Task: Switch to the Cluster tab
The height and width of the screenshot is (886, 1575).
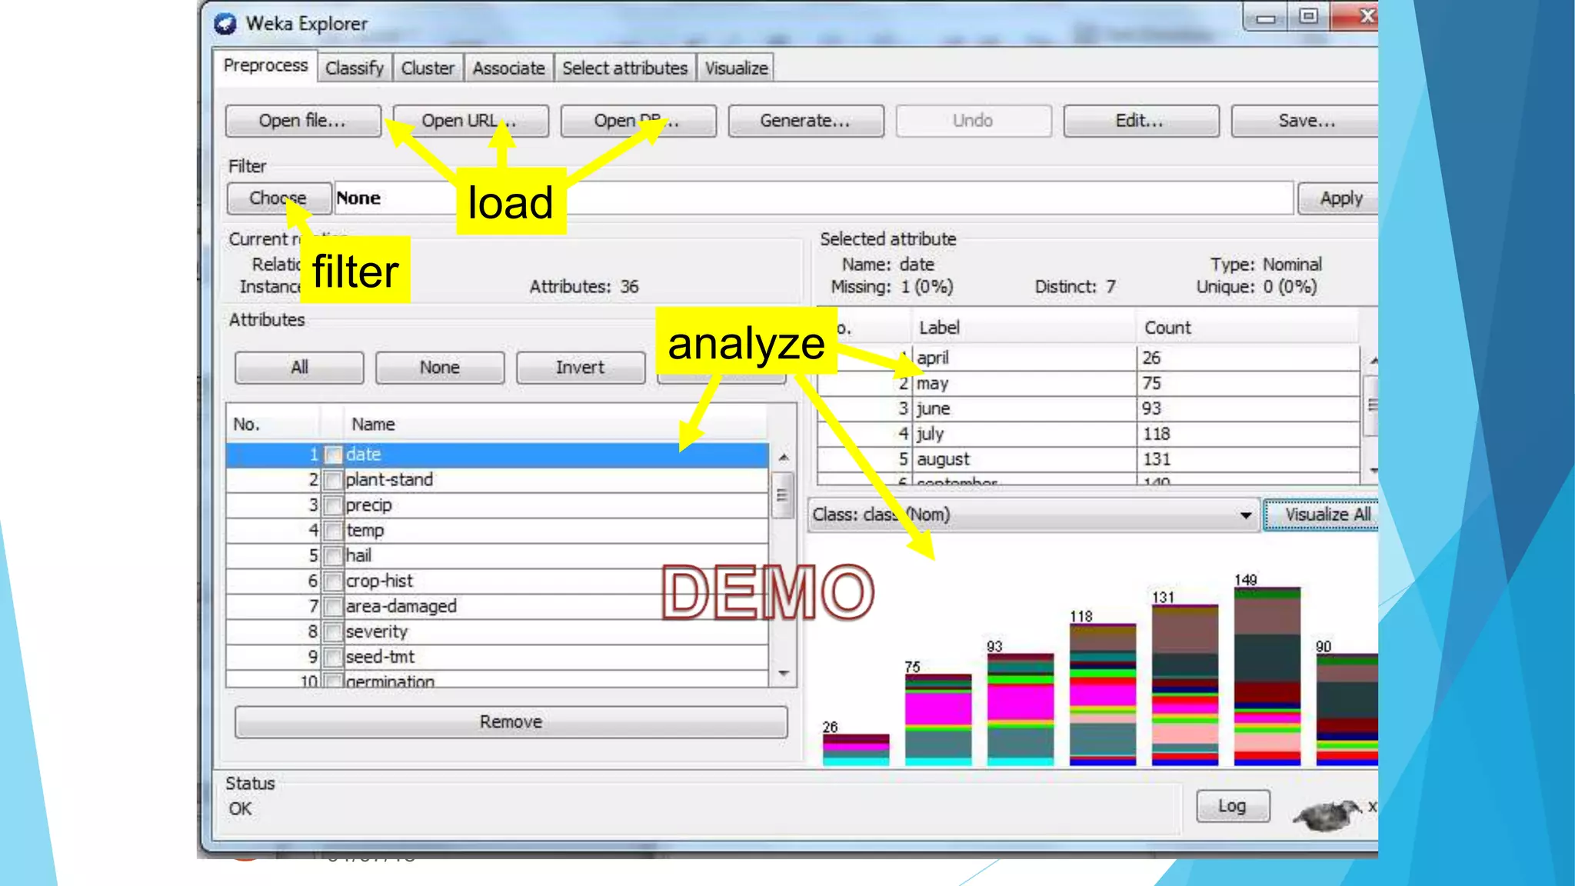Action: [x=428, y=68]
